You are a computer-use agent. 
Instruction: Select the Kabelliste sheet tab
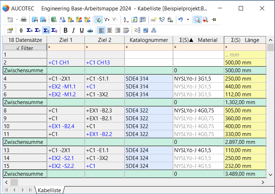coord(49,190)
